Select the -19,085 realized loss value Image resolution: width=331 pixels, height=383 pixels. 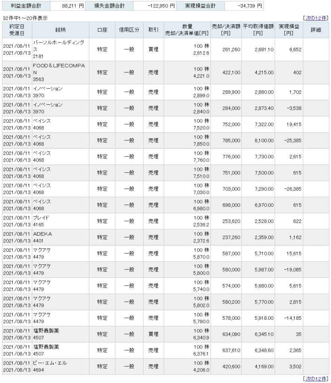point(292,270)
